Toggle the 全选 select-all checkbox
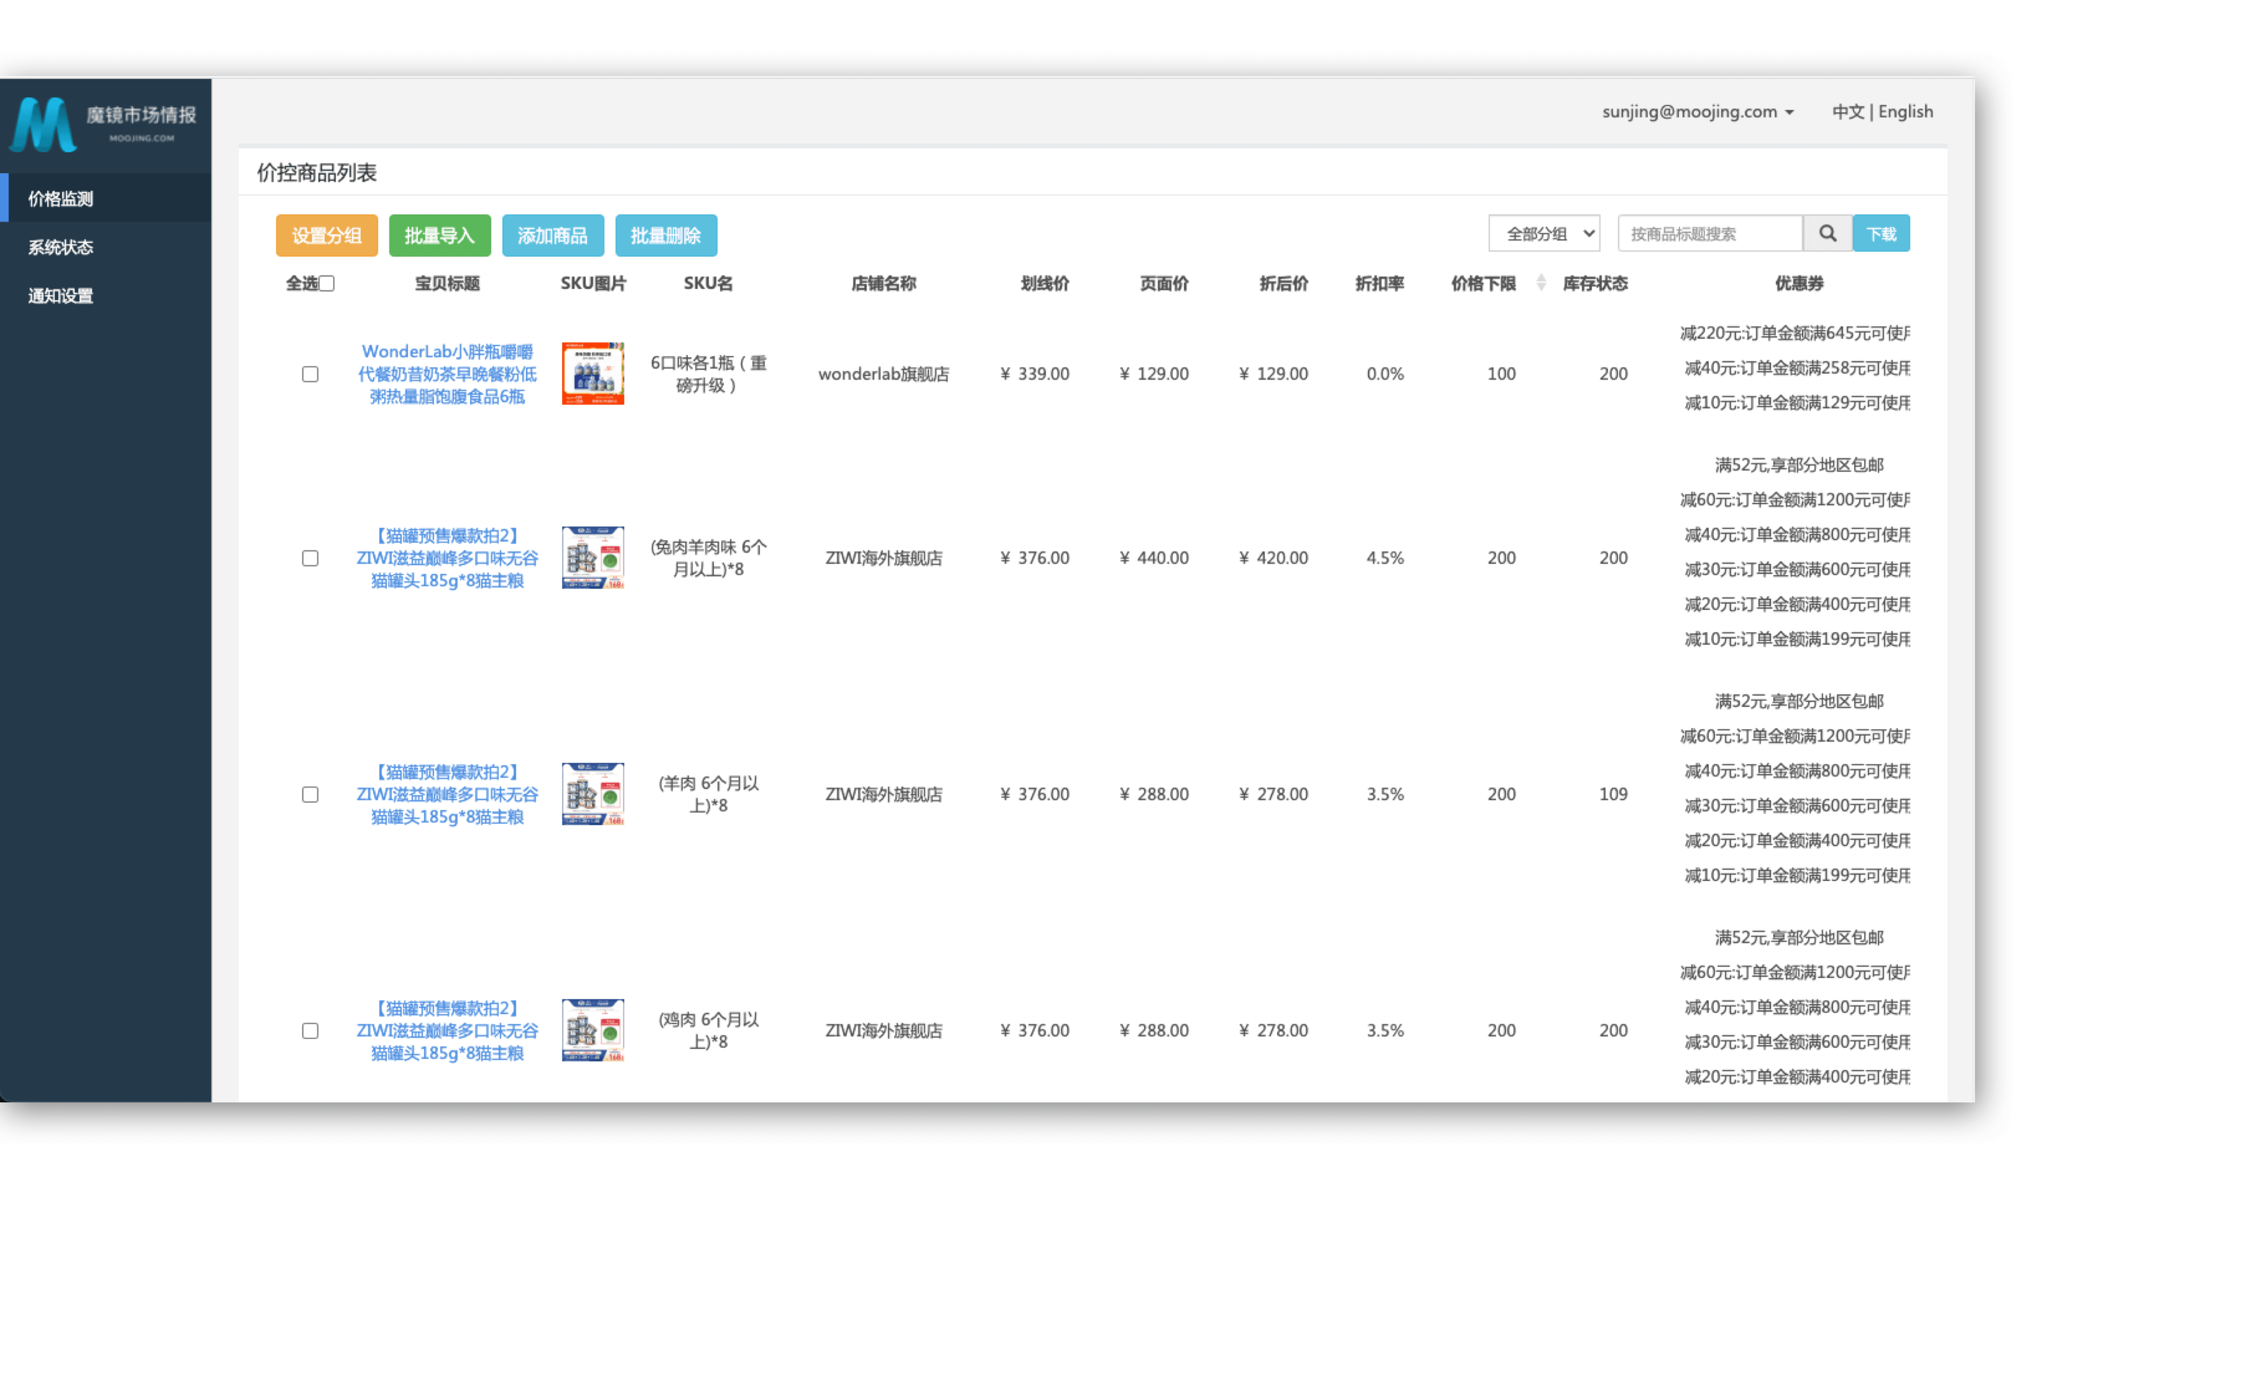The height and width of the screenshot is (1378, 2247). pyautogui.click(x=326, y=284)
